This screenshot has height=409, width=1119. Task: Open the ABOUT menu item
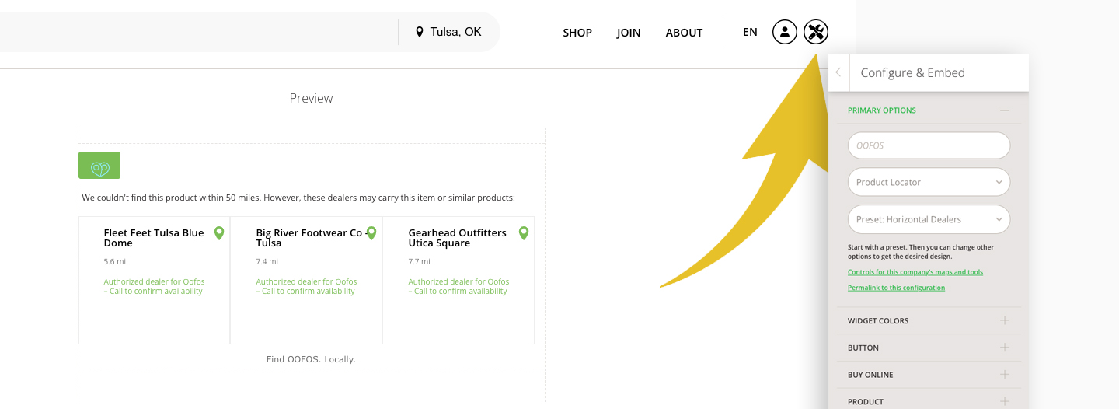point(684,33)
